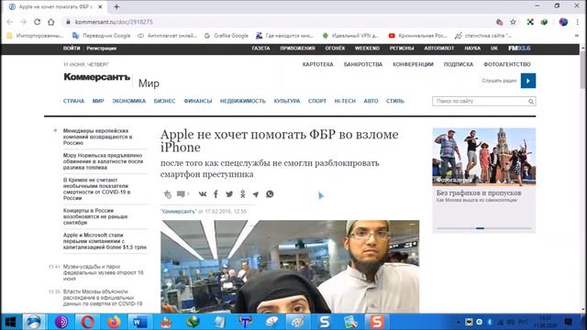The width and height of the screenshot is (587, 330).
Task: Open ФИНАНСЫ section
Action: [x=198, y=101]
